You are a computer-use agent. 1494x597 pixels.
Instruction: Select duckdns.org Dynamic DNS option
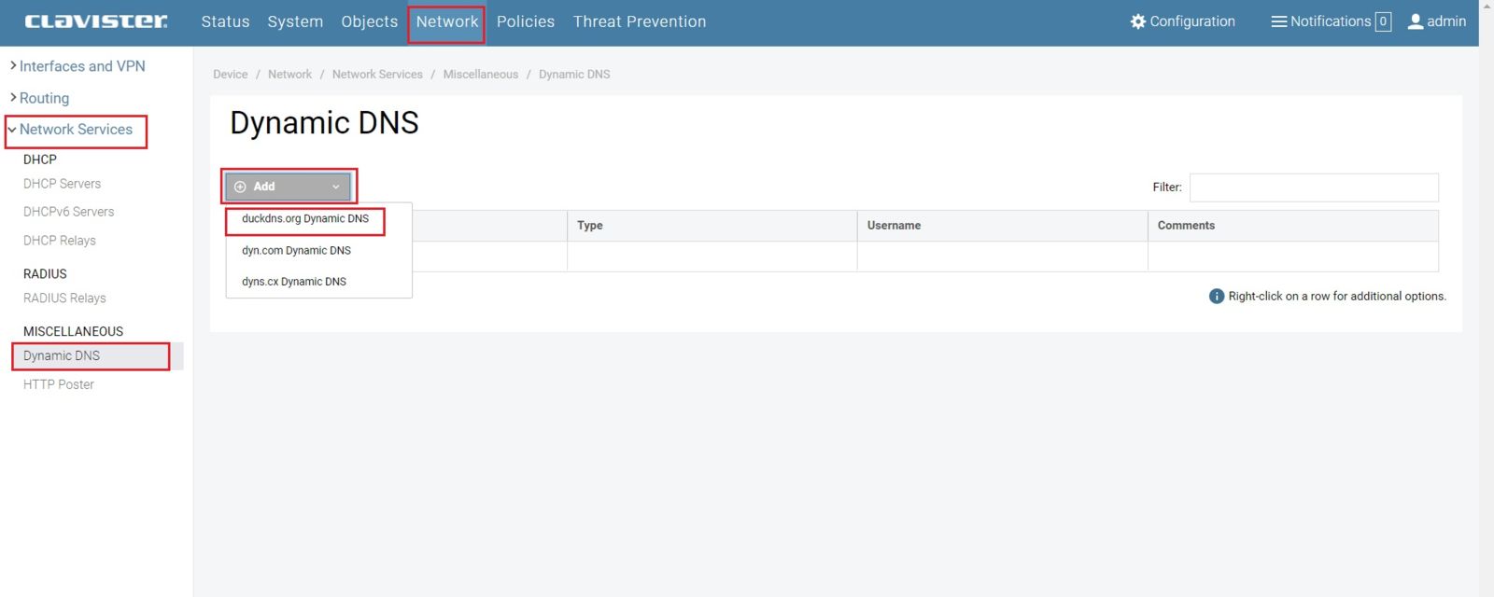305,219
